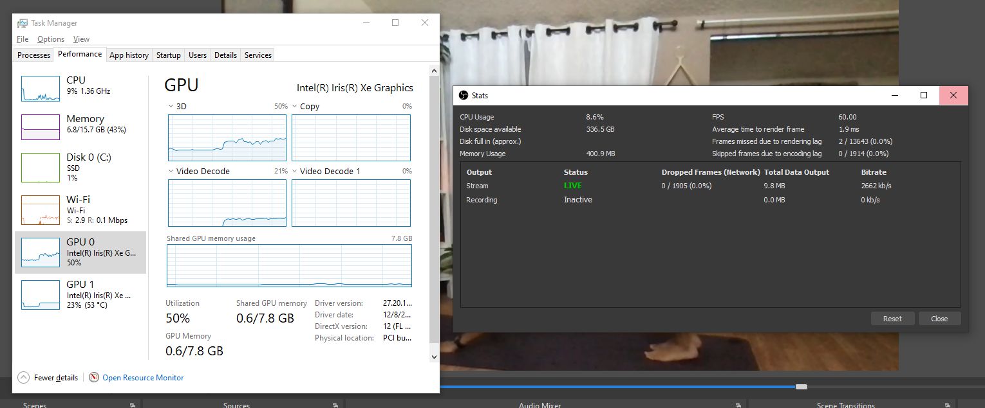Image resolution: width=985 pixels, height=408 pixels.
Task: Click the Stream output row label
Action: 477,186
